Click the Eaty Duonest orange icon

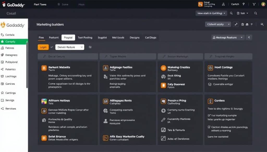pyautogui.click(x=163, y=85)
